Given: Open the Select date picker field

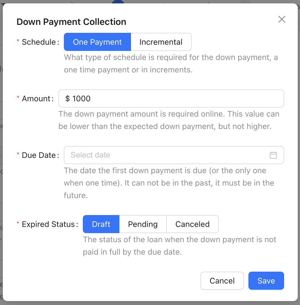Looking at the screenshot, I should tap(174, 155).
